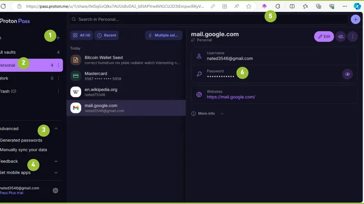Edit the mail.google.com login

click(x=324, y=37)
